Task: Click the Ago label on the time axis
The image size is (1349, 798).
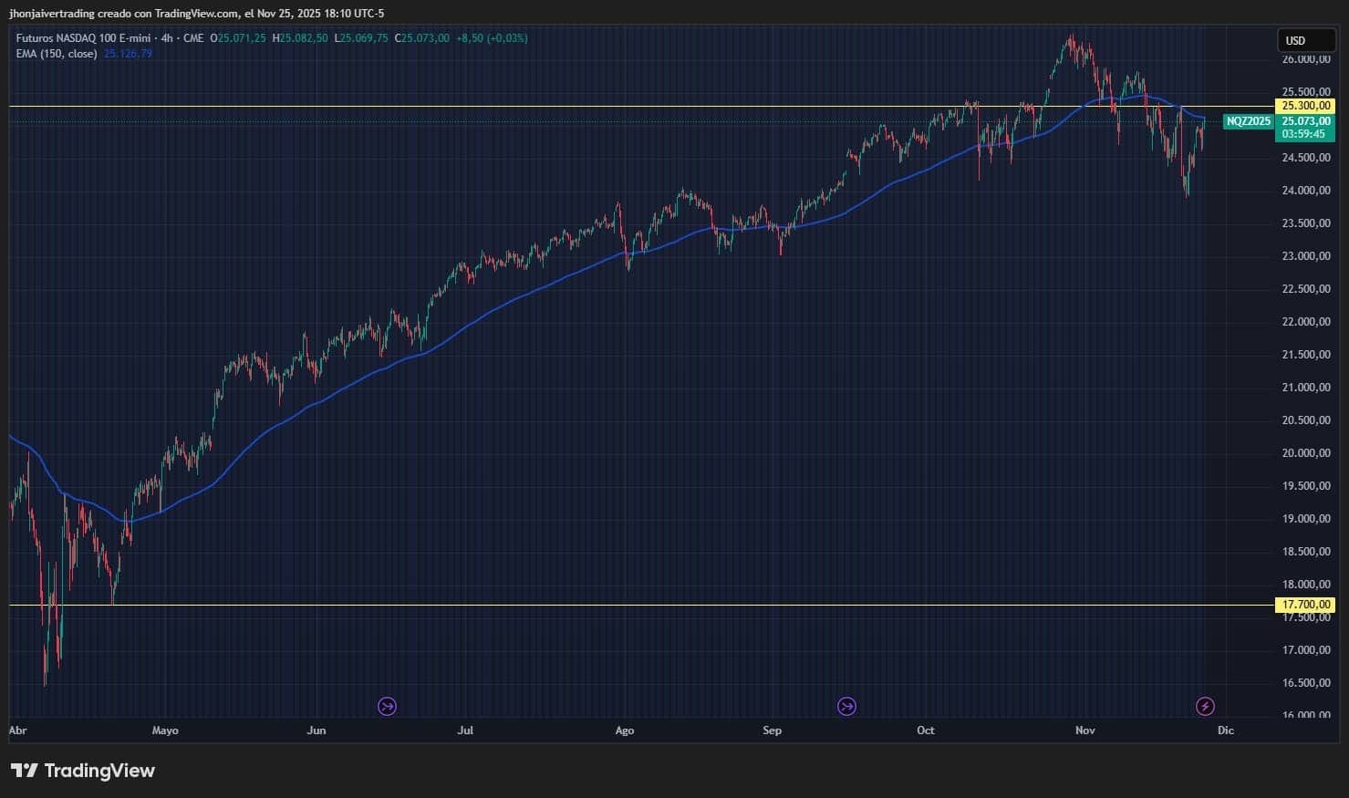Action: click(625, 731)
